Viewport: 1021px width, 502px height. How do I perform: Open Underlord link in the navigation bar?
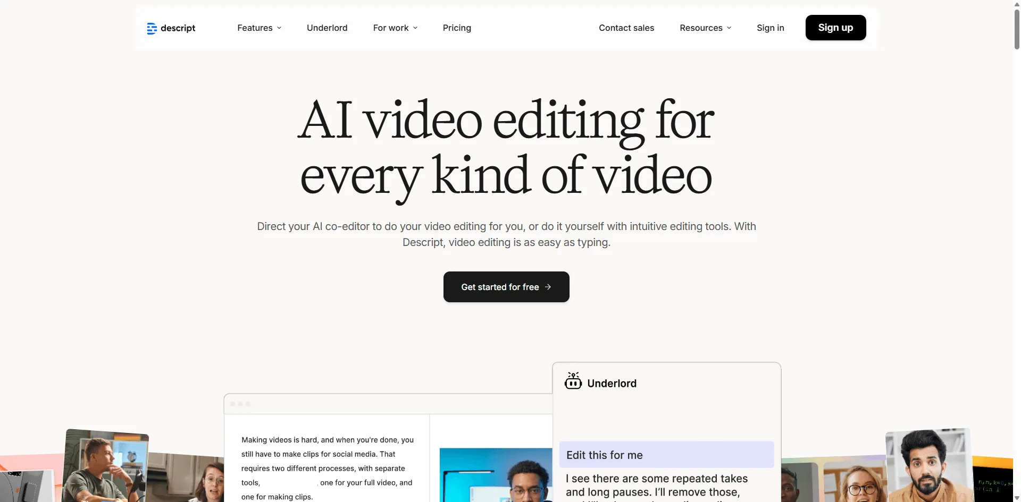[327, 28]
